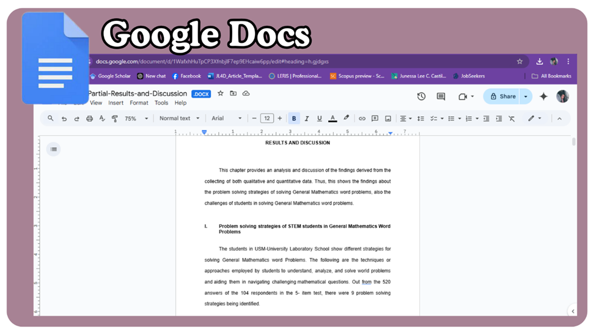Toggle underline formatting

coord(319,119)
